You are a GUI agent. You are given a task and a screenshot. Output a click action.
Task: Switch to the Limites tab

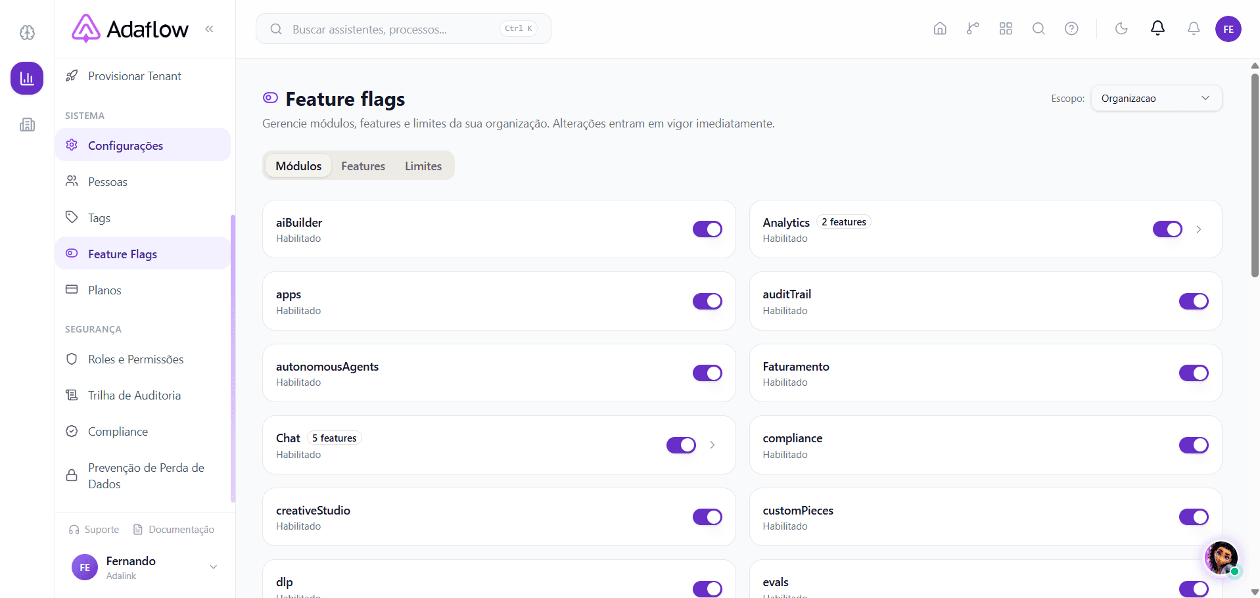tap(423, 166)
